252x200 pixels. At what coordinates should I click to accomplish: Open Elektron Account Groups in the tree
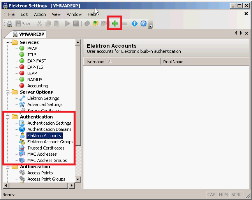point(50,142)
